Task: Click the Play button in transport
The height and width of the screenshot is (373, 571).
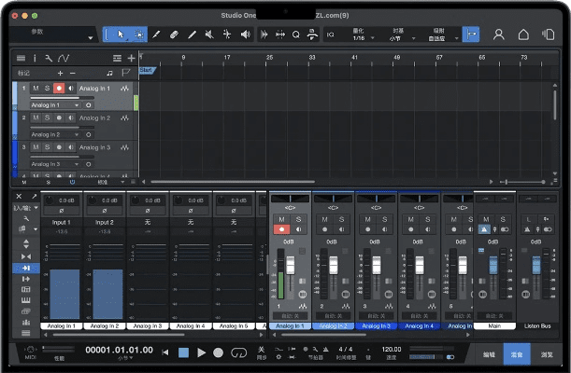Action: click(201, 352)
